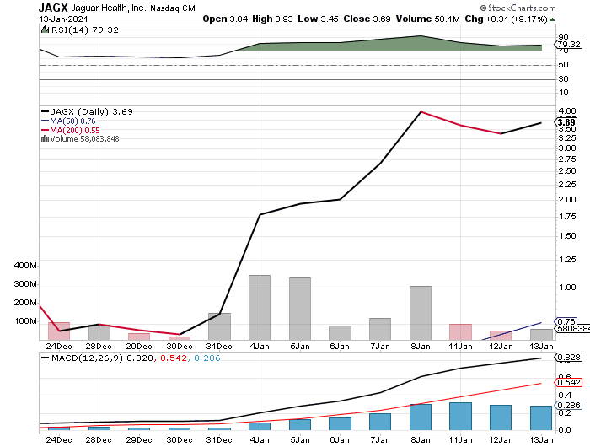
Task: Click the 300M volume axis label
Action: (25, 284)
